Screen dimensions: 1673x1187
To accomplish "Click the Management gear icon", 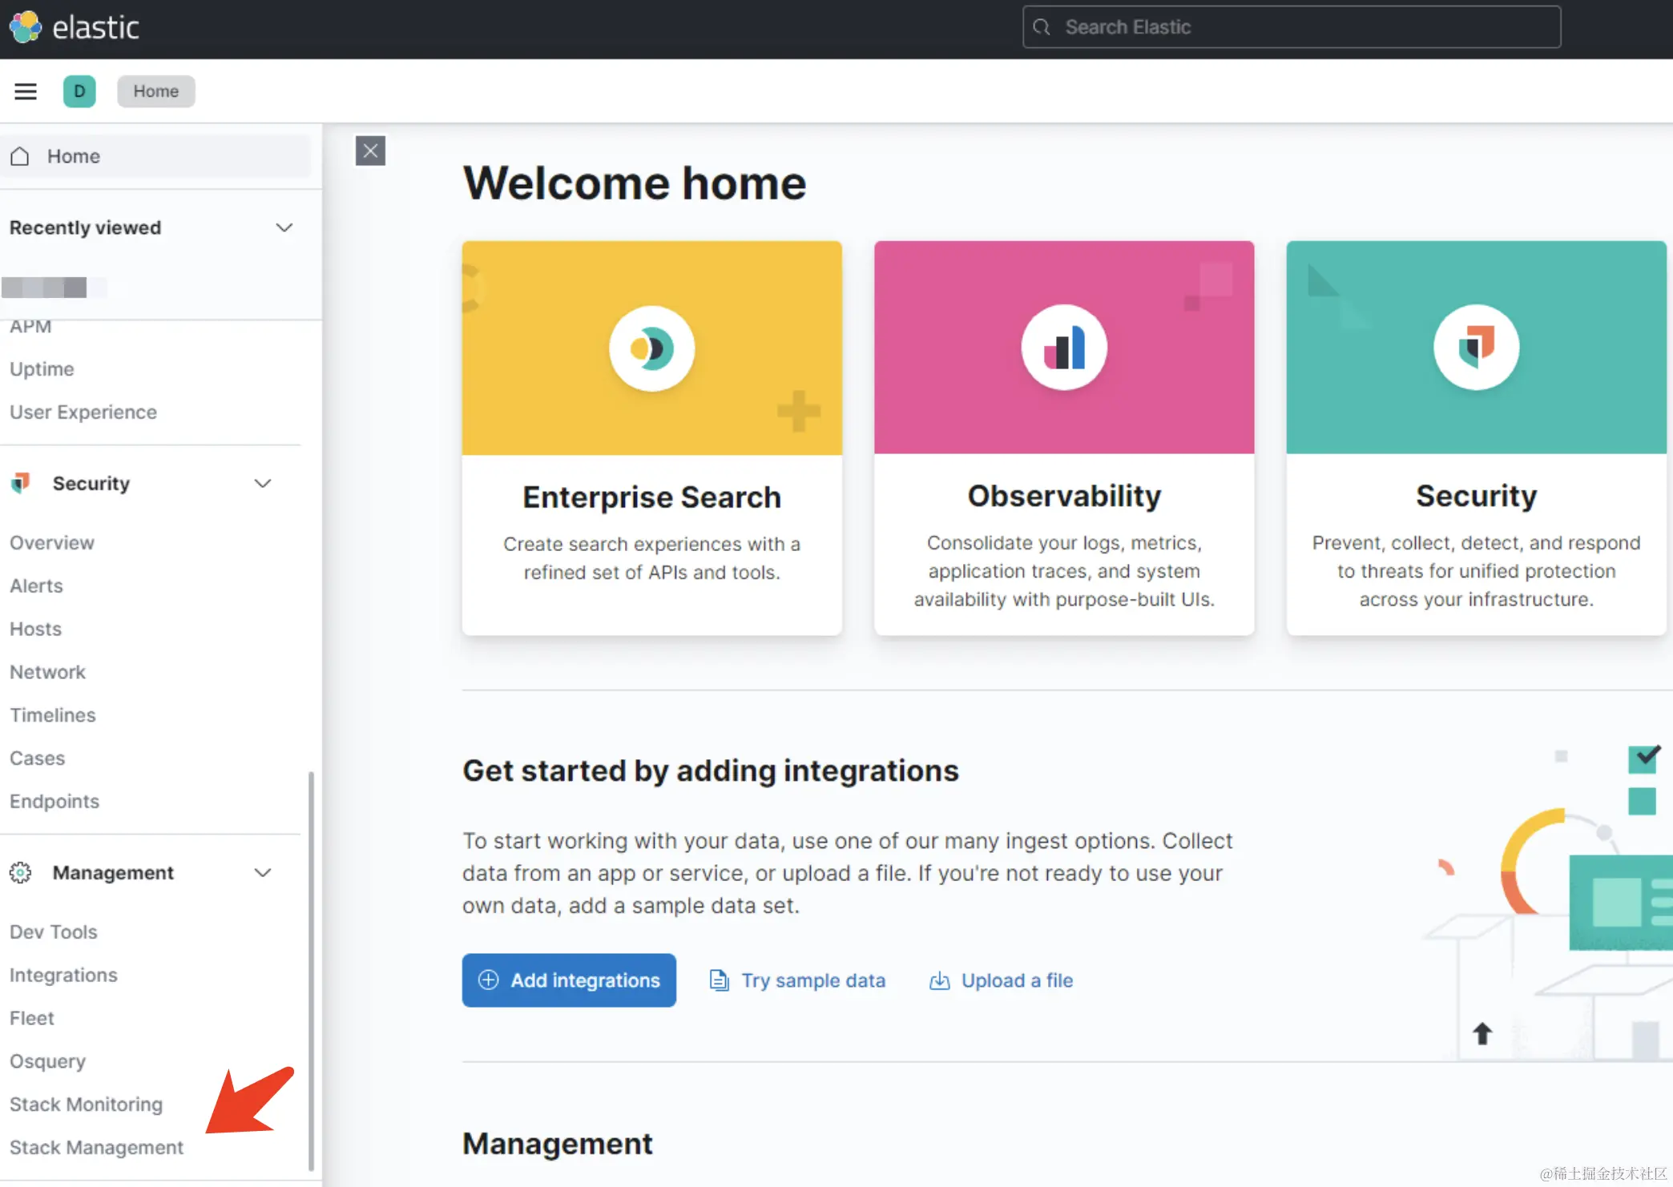I will [21, 873].
